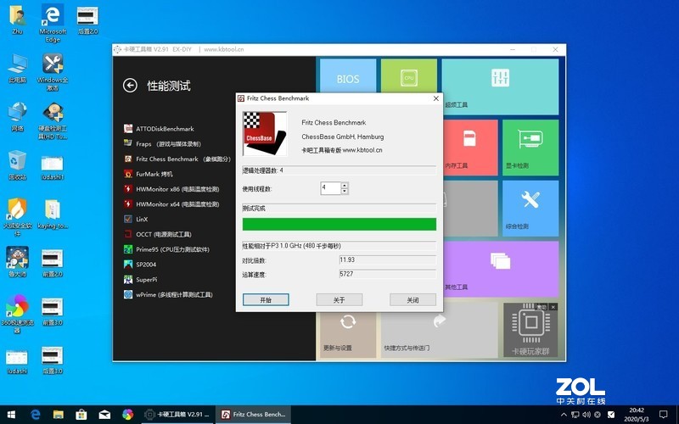679x424 pixels.
Task: Increase thread count with the up spinner arrow
Action: [345, 185]
